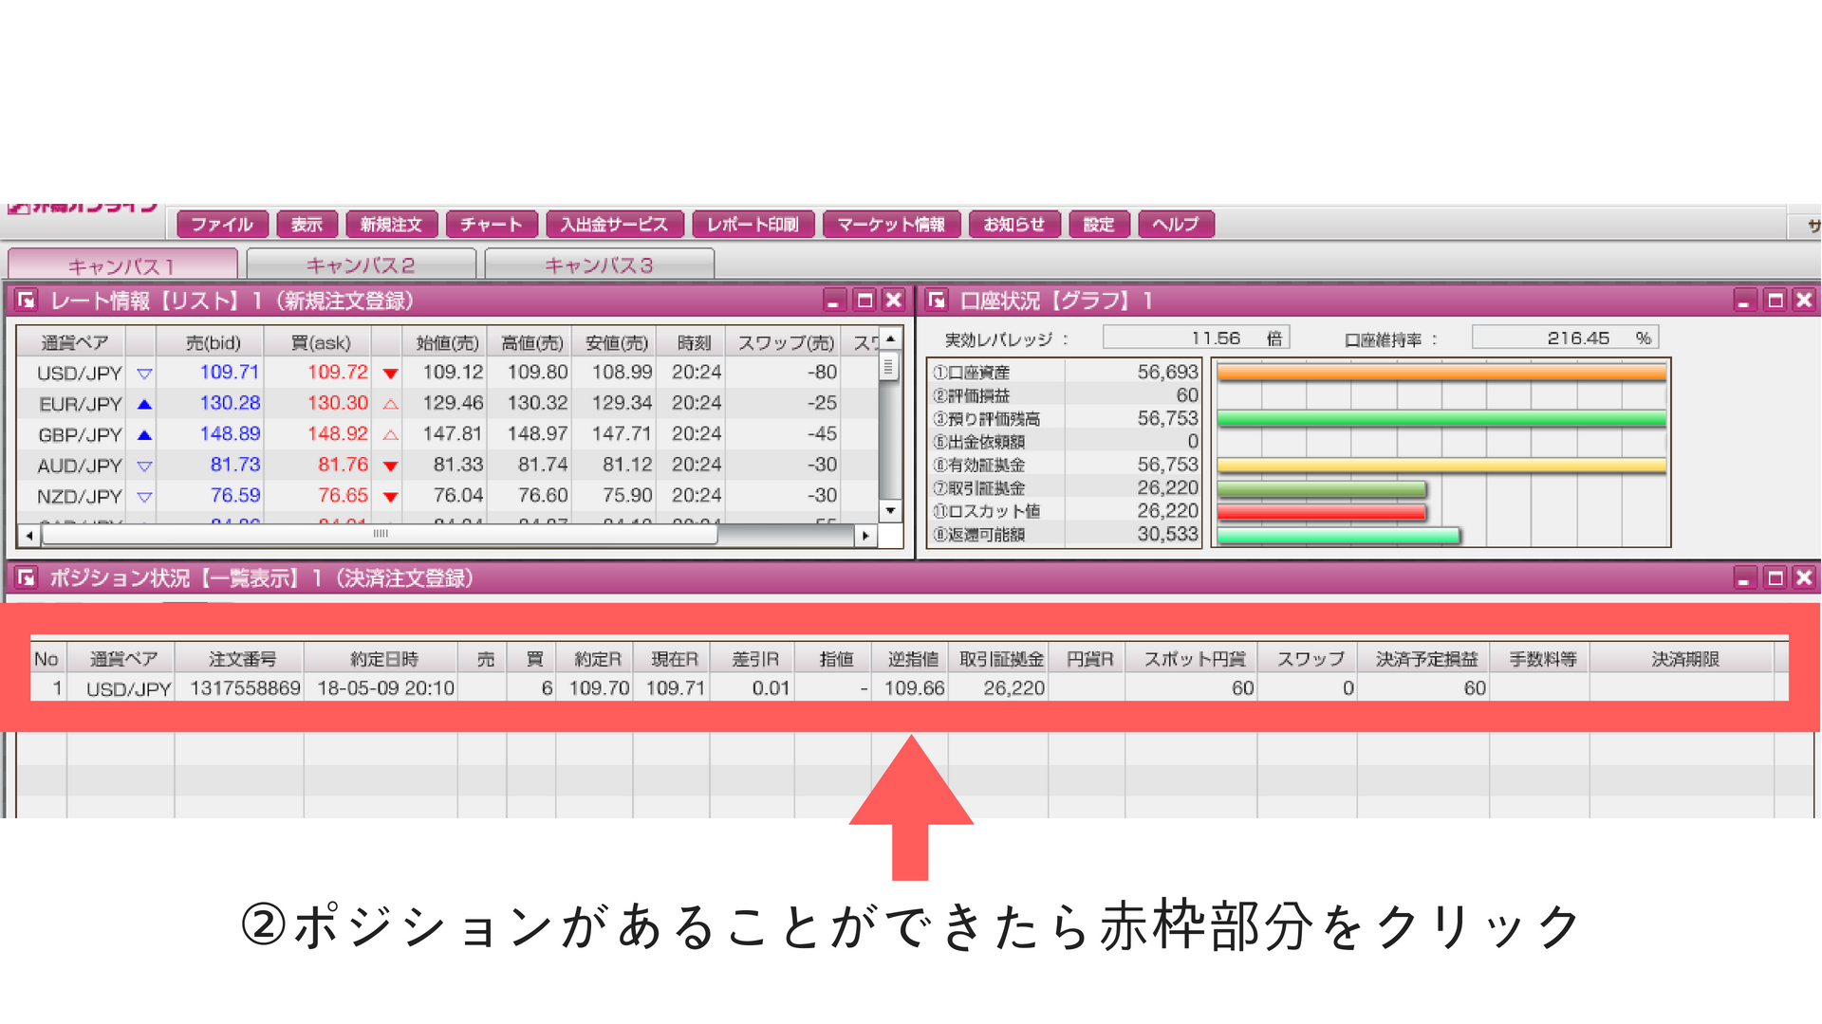Screen dimensions: 1822x1024
Task: Click the rate list horizontal scrollbar thumb
Action: pyautogui.click(x=380, y=535)
